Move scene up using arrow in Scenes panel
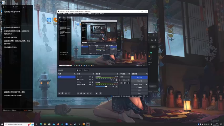224x126 pixels. point(66,93)
